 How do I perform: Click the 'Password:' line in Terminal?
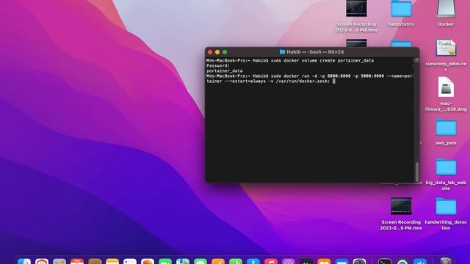218,65
